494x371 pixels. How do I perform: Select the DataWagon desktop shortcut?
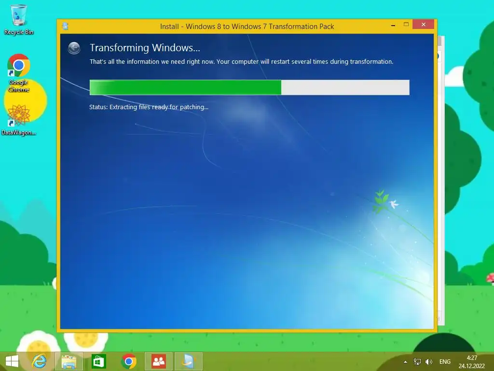click(x=19, y=120)
